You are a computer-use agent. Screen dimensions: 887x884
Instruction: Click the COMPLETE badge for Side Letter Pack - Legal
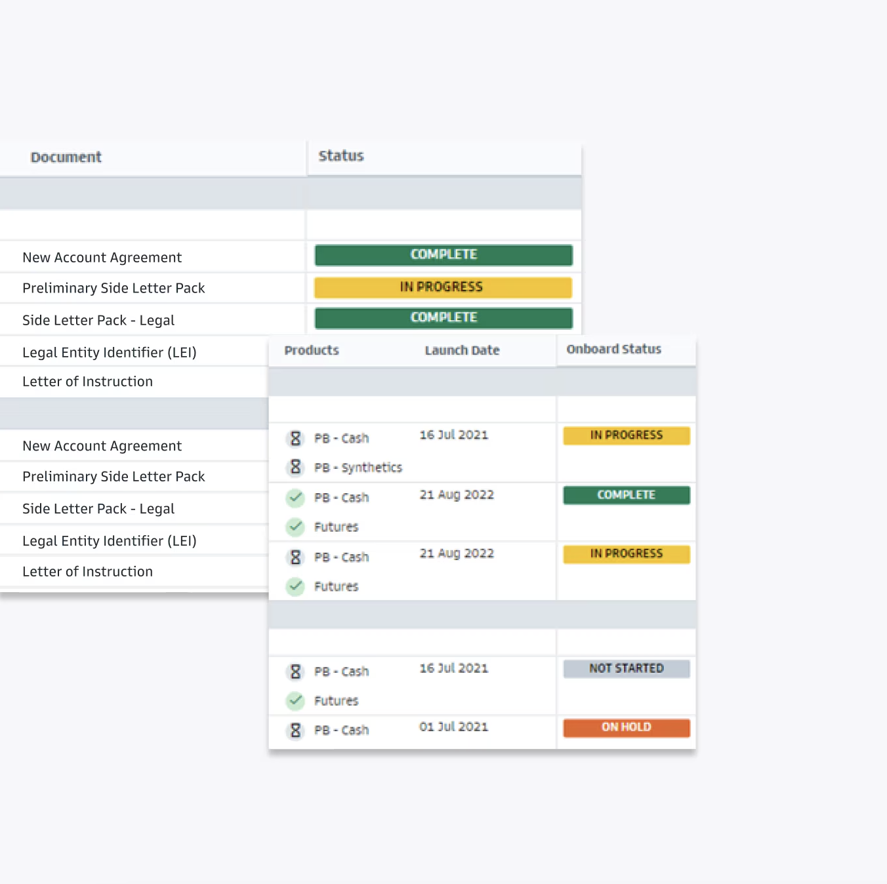[443, 318]
